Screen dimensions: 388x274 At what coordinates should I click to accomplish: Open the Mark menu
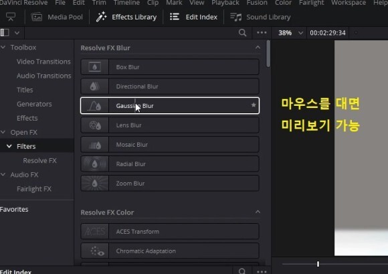coord(174,3)
